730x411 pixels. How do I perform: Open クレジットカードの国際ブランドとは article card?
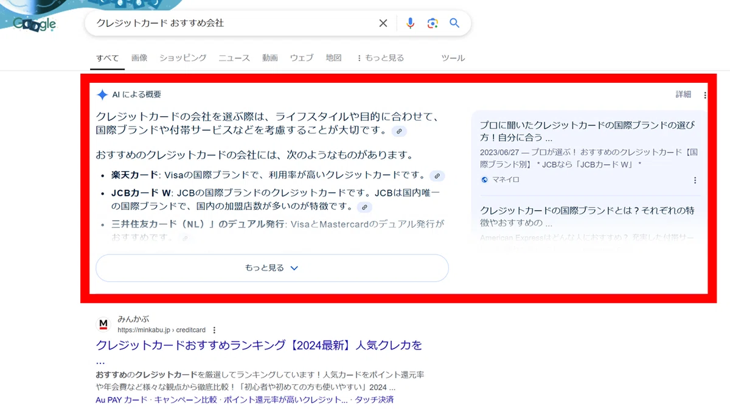(588, 216)
